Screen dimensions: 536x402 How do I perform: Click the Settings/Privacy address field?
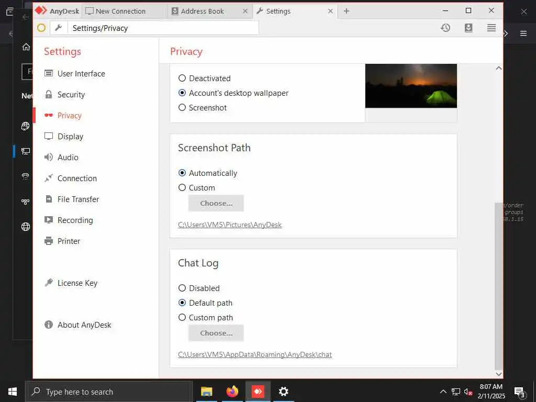[163, 28]
